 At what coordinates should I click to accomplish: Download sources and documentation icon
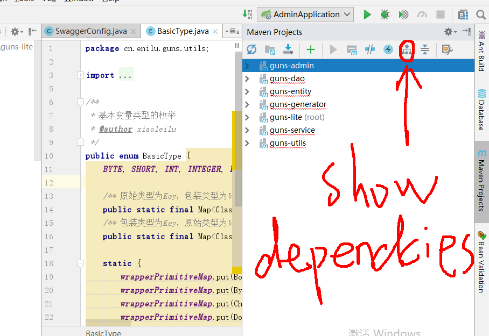pos(288,49)
